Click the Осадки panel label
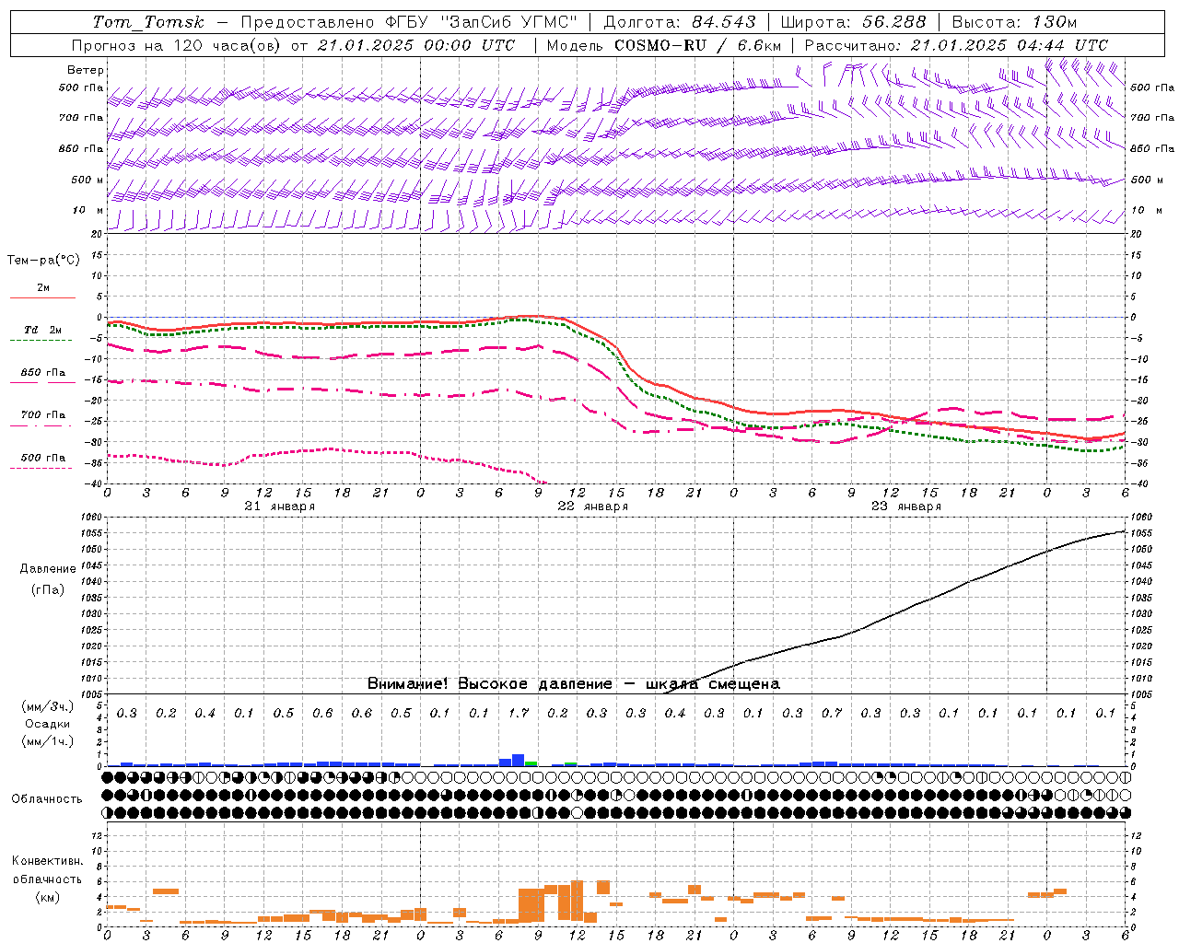The height and width of the screenshot is (943, 1179). click(48, 724)
